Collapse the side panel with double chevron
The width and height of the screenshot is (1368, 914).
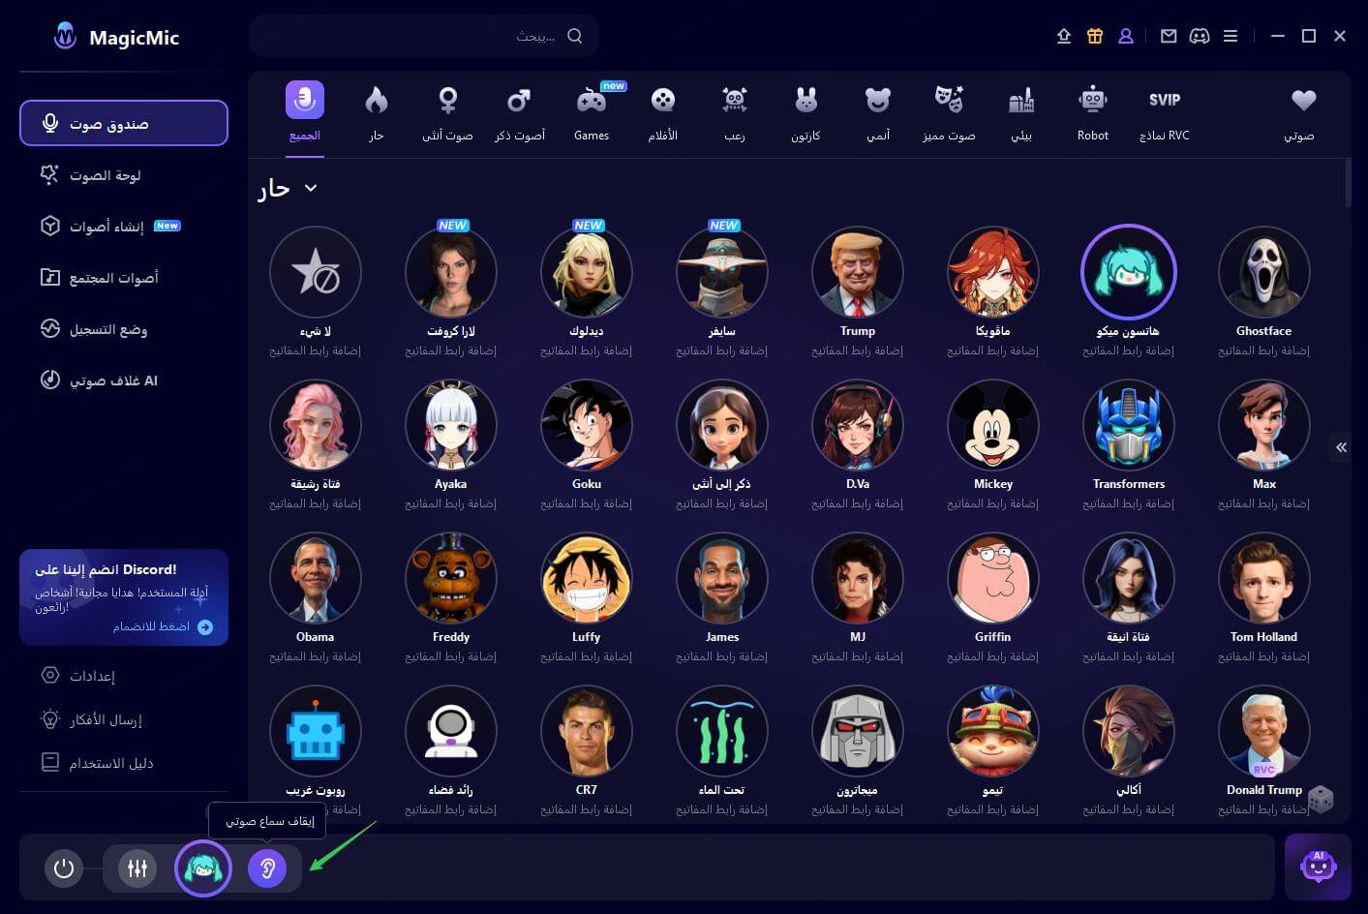[x=1341, y=447]
